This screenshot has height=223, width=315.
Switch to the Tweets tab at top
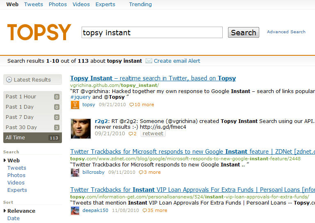coord(34,4)
